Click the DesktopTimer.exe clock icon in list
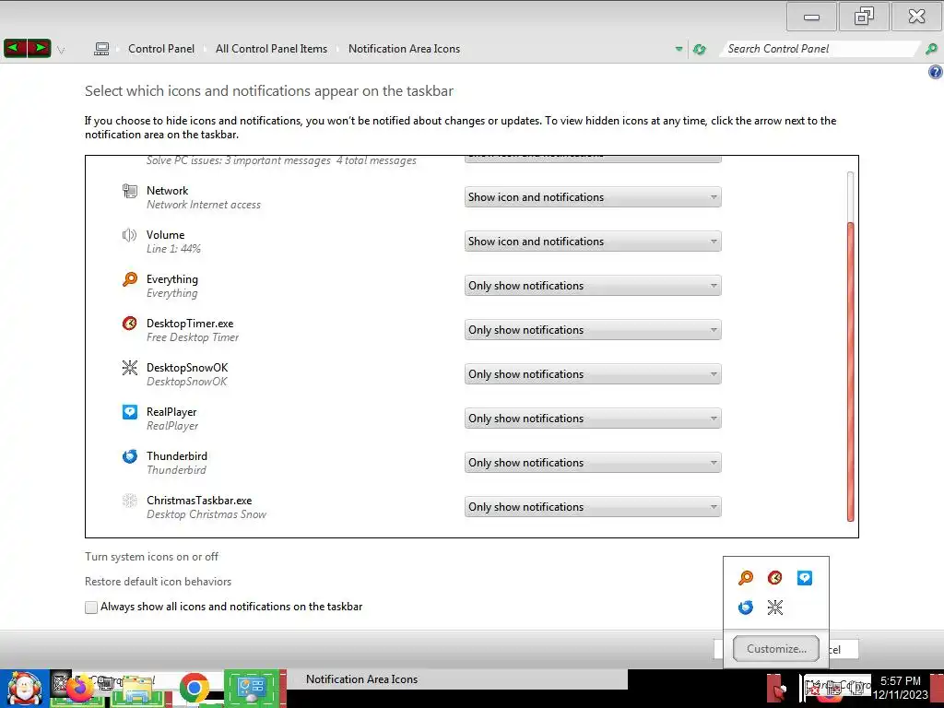This screenshot has width=944, height=708. (129, 324)
